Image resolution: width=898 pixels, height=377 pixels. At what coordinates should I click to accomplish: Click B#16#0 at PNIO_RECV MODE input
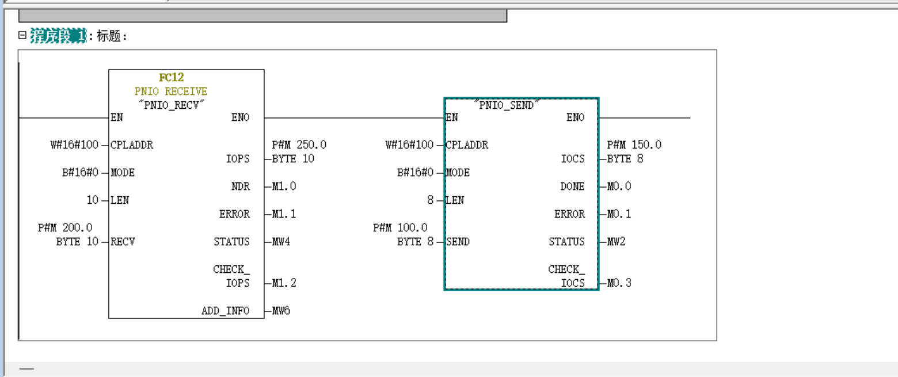click(80, 173)
